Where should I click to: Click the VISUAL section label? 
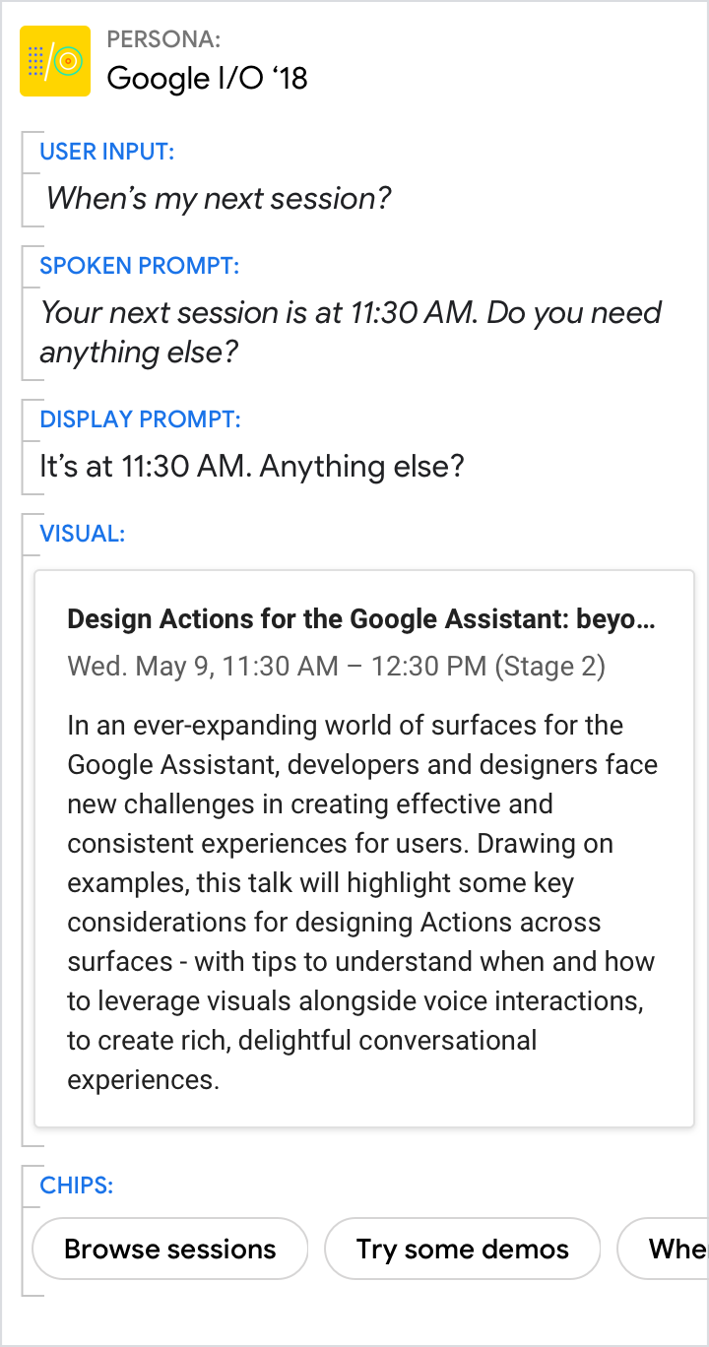[82, 534]
